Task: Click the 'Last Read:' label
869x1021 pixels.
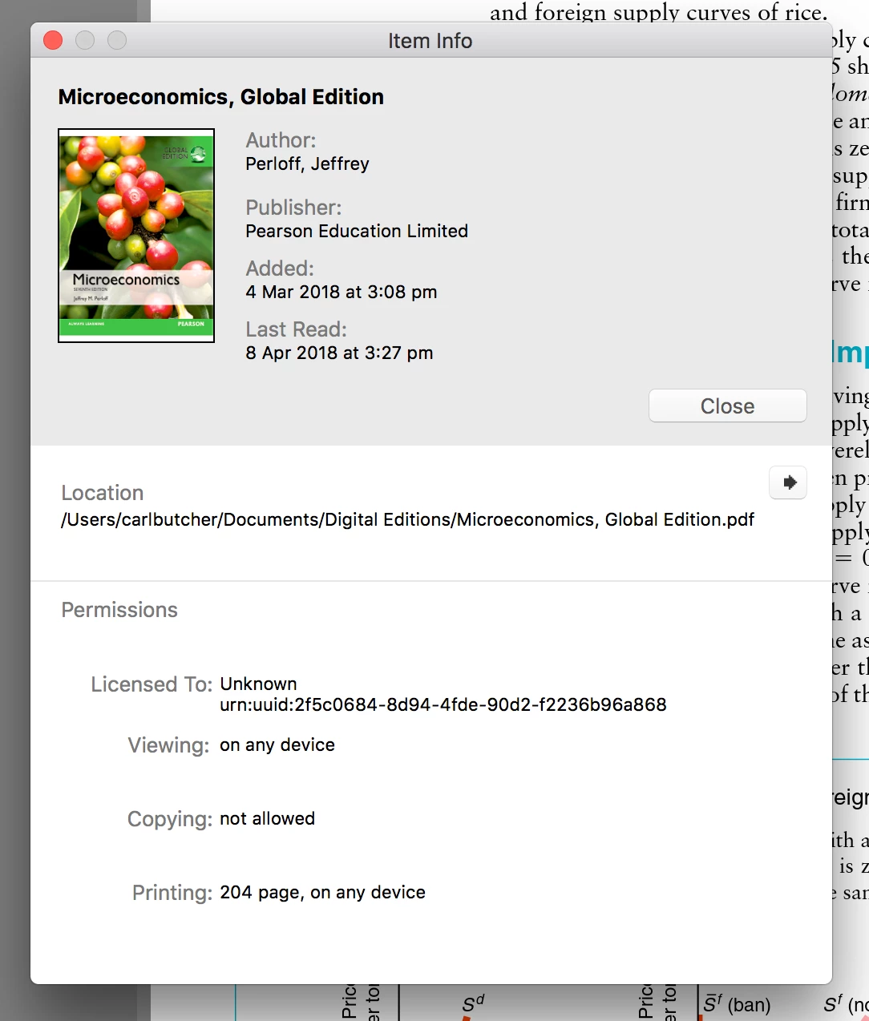Action: [296, 329]
